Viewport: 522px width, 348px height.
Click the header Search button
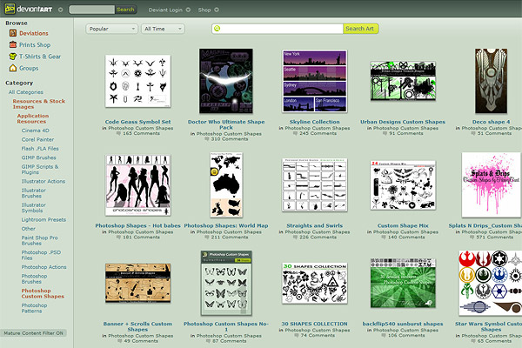[125, 10]
